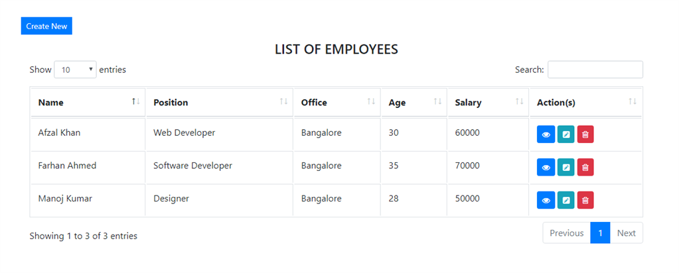Image resolution: width=679 pixels, height=273 pixels.
Task: Sort table by Office column
Action: click(337, 103)
